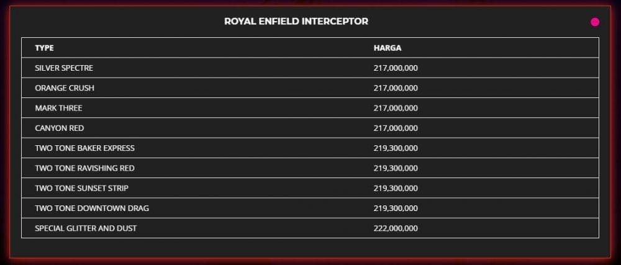
Task: Select the Two Tone Sunset Strip price
Action: (x=396, y=188)
